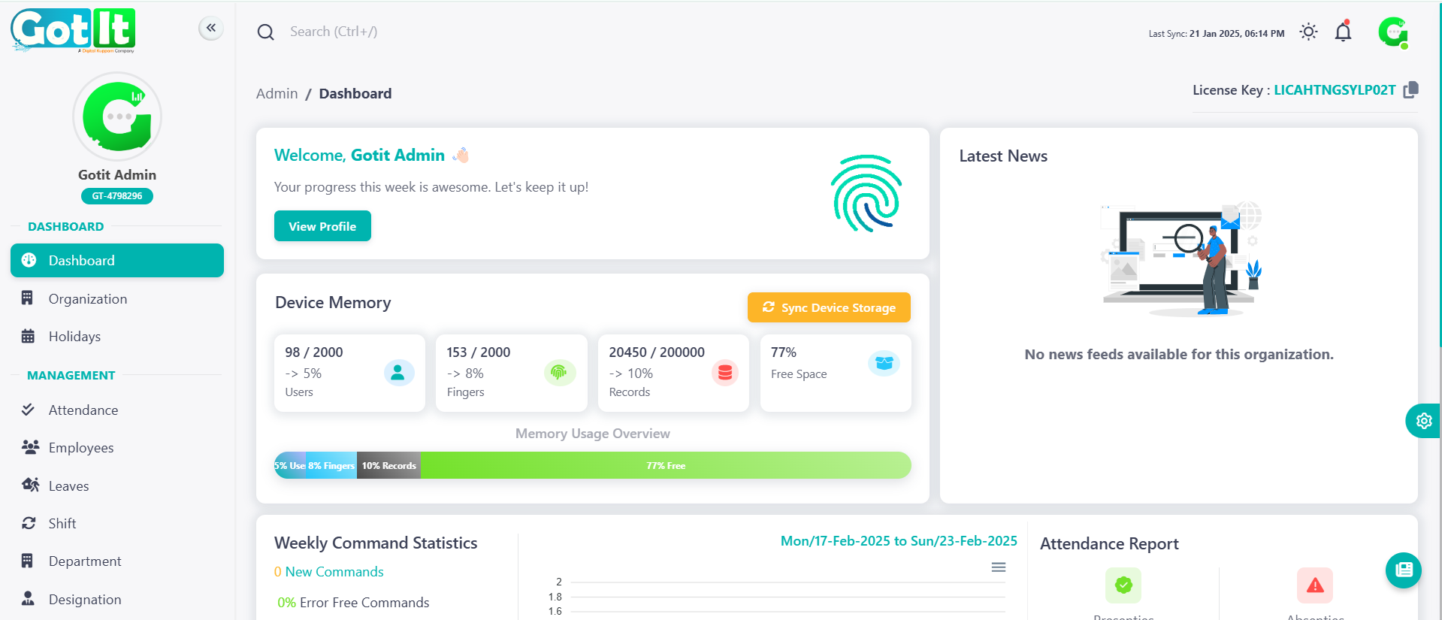1442x620 pixels.
Task: Click the floating news feed icon at bottom right
Action: 1403,570
